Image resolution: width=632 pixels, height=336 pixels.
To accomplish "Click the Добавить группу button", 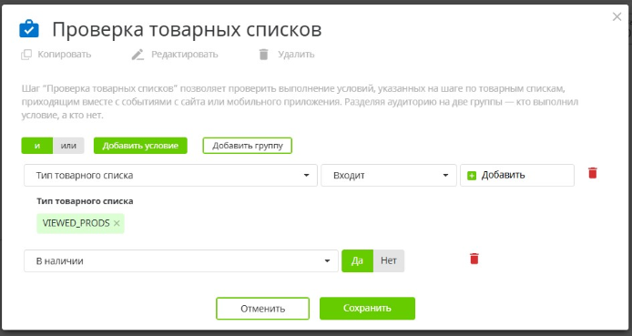I will [x=248, y=146].
